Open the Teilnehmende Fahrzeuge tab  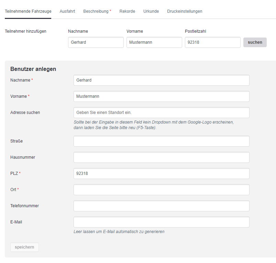28,11
